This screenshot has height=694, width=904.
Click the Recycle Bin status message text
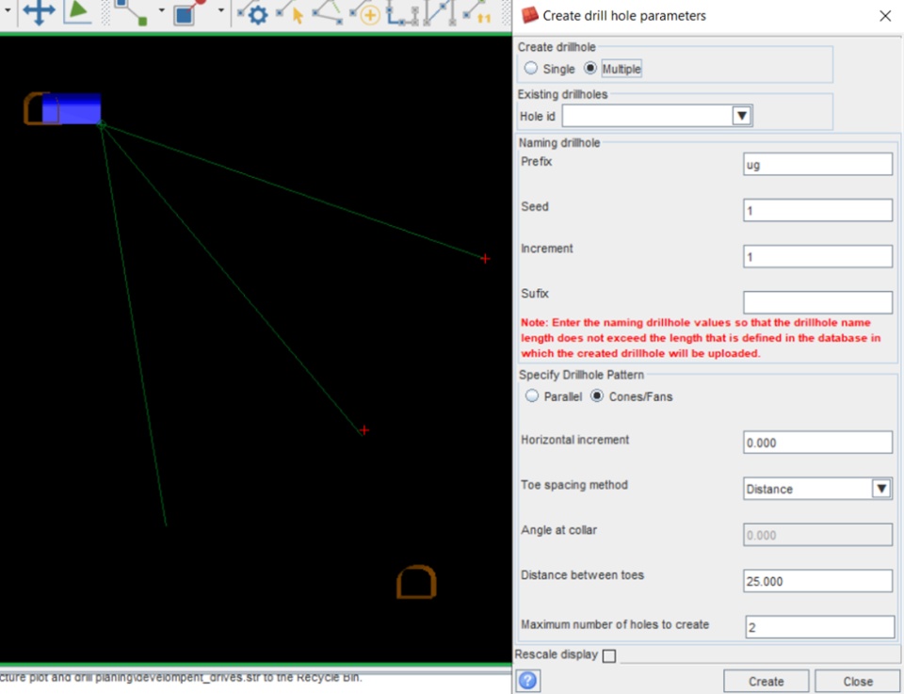click(x=182, y=677)
